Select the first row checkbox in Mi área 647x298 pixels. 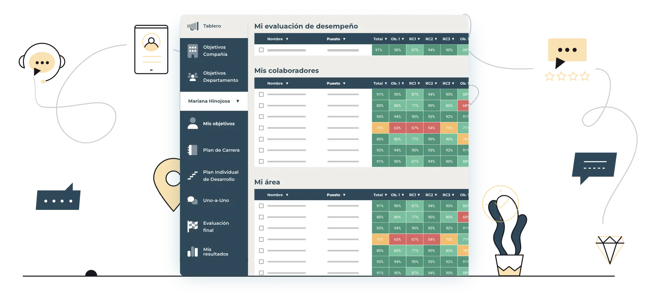[261, 206]
